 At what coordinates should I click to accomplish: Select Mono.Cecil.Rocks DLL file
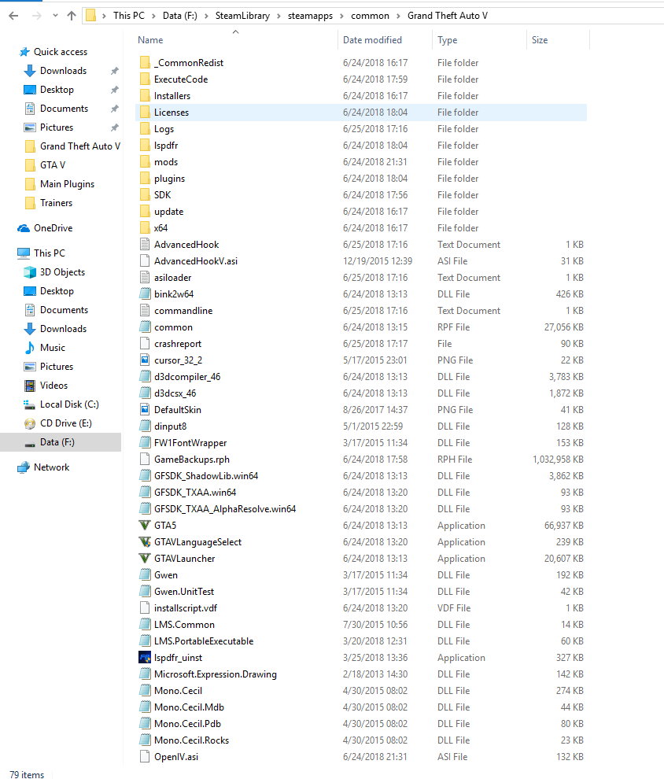pyautogui.click(x=192, y=740)
